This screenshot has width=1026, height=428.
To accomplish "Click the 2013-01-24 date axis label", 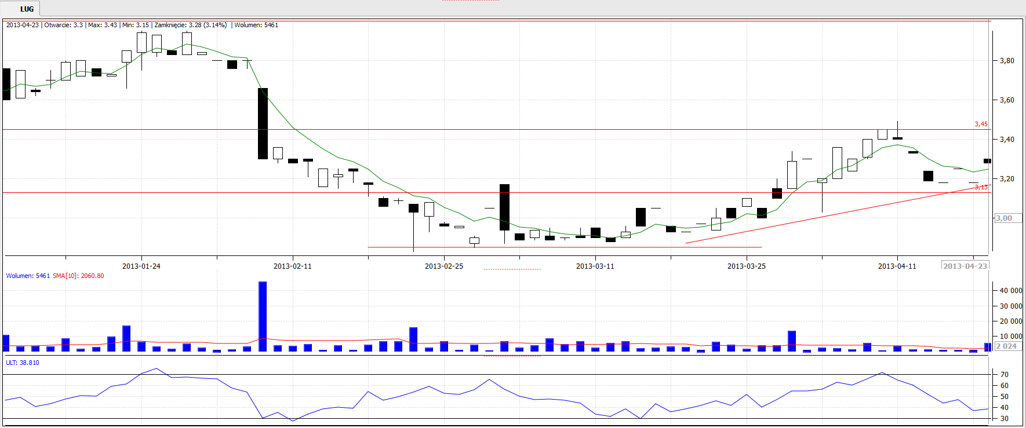I will 141,266.
